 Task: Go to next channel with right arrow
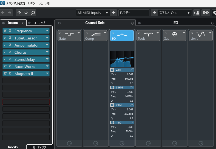(x=10, y=13)
